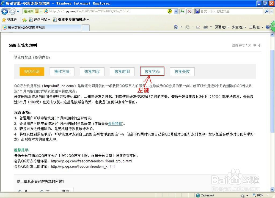Select the 是 radio button
The image size is (275, 198).
tap(20, 192)
